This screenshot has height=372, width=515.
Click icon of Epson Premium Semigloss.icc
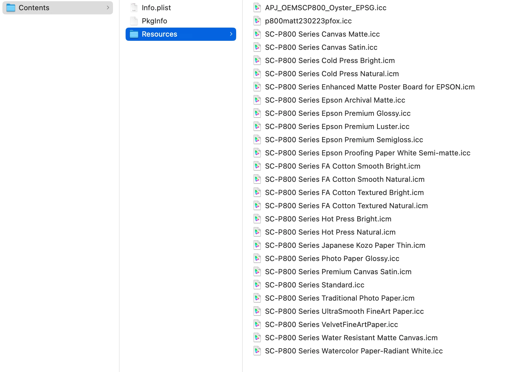[257, 140]
